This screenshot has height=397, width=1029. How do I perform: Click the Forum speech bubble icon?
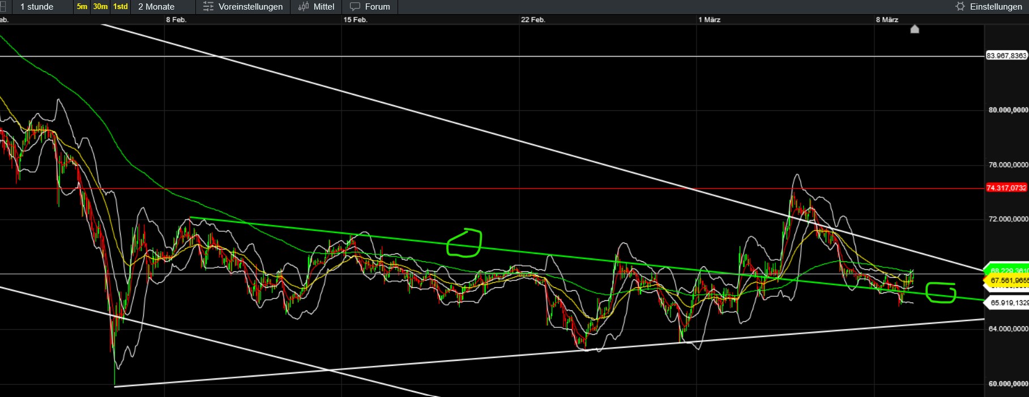pyautogui.click(x=355, y=7)
